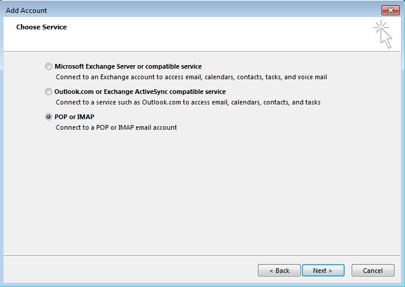Click the cursor sparkle icon in header

[383, 33]
